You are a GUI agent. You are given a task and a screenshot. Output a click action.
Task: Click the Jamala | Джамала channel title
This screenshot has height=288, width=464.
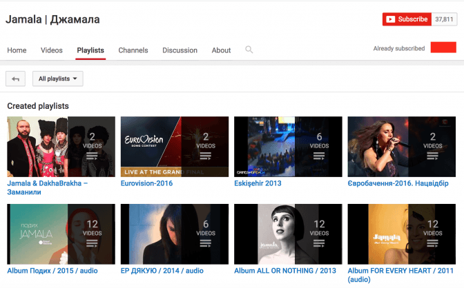point(52,19)
